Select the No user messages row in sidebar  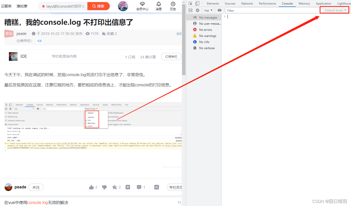204,24
